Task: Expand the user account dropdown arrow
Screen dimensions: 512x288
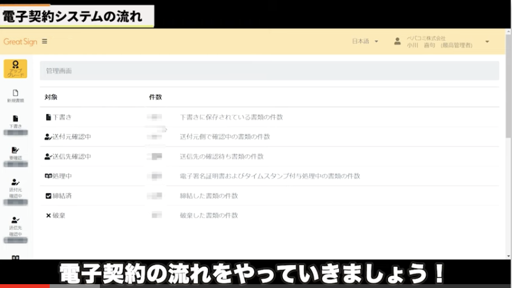Action: 487,42
